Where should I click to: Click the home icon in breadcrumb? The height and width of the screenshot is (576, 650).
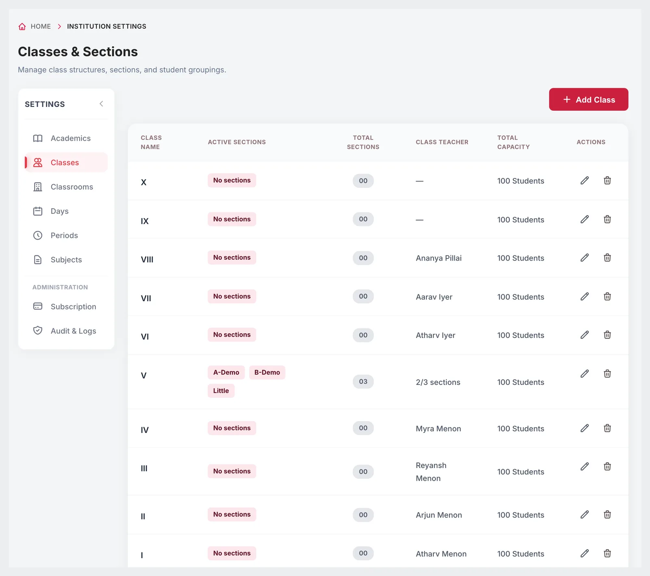[x=22, y=26]
